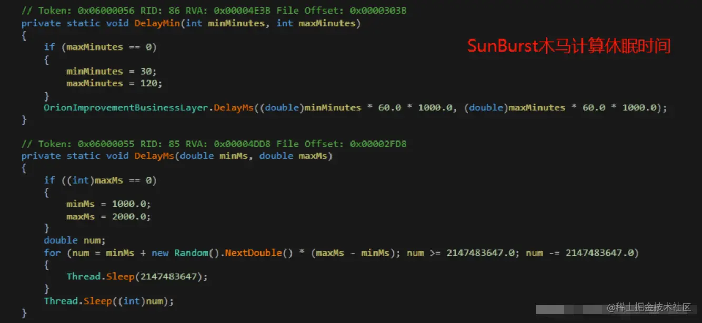
Task: Select the DelayMin method name in its declaration
Action: (x=157, y=23)
